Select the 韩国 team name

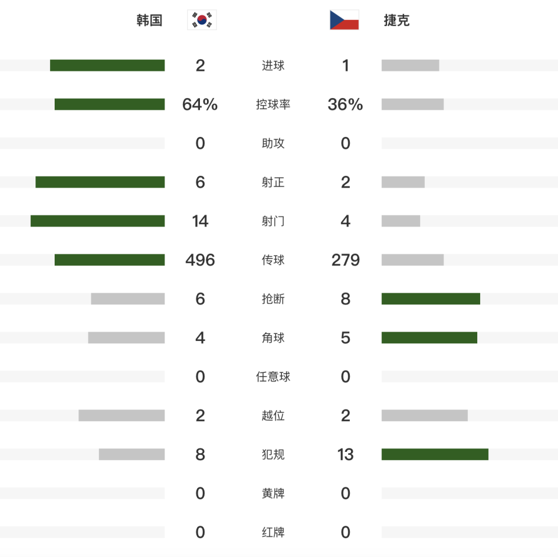(149, 20)
